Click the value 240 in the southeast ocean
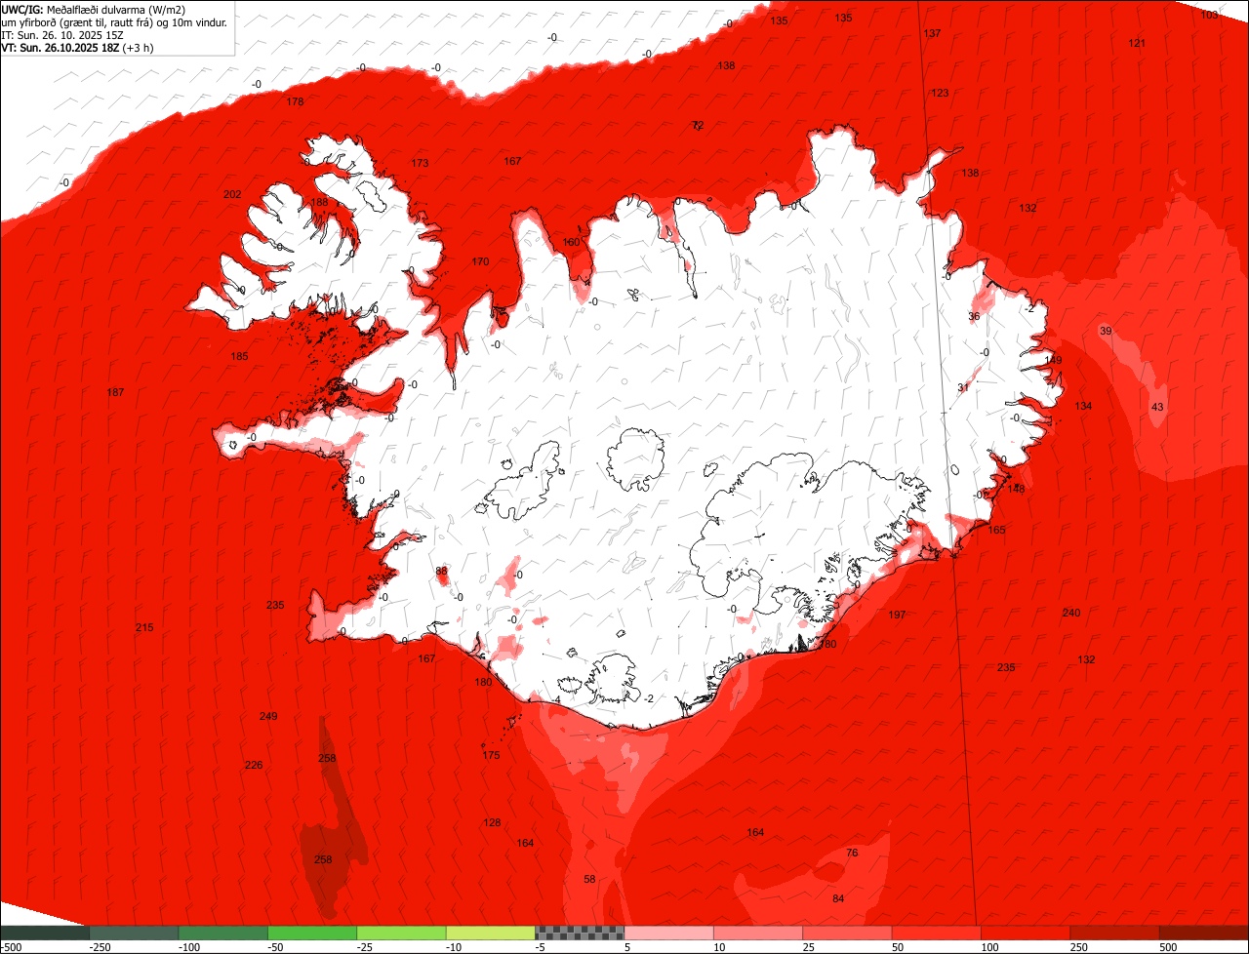 tap(1071, 613)
